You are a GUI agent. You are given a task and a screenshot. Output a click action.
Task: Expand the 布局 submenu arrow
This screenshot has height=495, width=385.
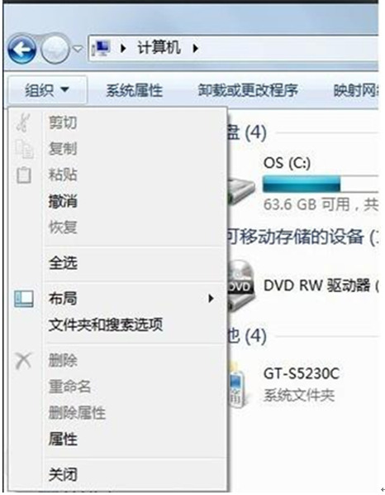click(211, 298)
